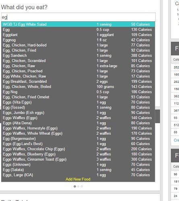Choose Egg White, Chicken, Raw item

click(78, 76)
